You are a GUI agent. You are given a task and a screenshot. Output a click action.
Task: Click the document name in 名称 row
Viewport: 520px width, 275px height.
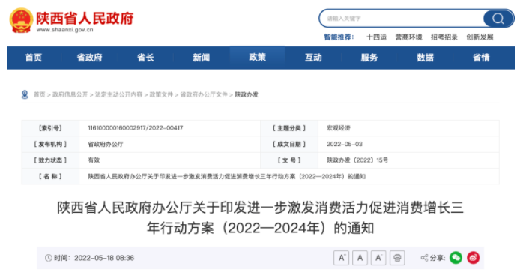226,177
